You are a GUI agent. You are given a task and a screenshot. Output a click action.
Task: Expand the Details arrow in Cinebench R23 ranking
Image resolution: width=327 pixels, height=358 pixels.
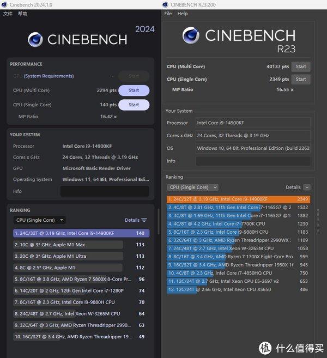click(x=307, y=187)
